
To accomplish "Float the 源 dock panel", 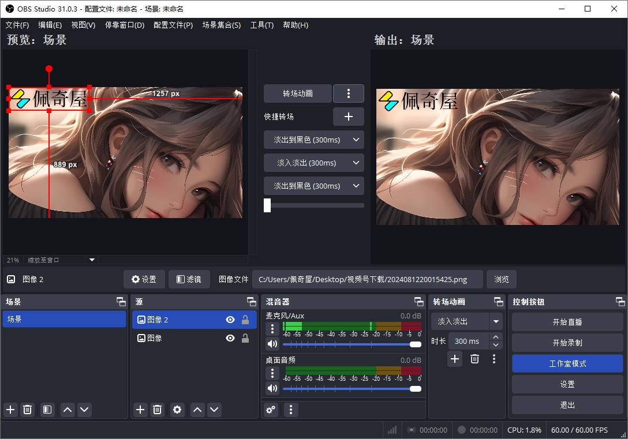I will click(x=251, y=302).
